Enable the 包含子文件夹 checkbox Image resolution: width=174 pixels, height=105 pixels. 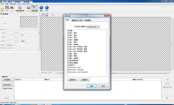coord(2,89)
